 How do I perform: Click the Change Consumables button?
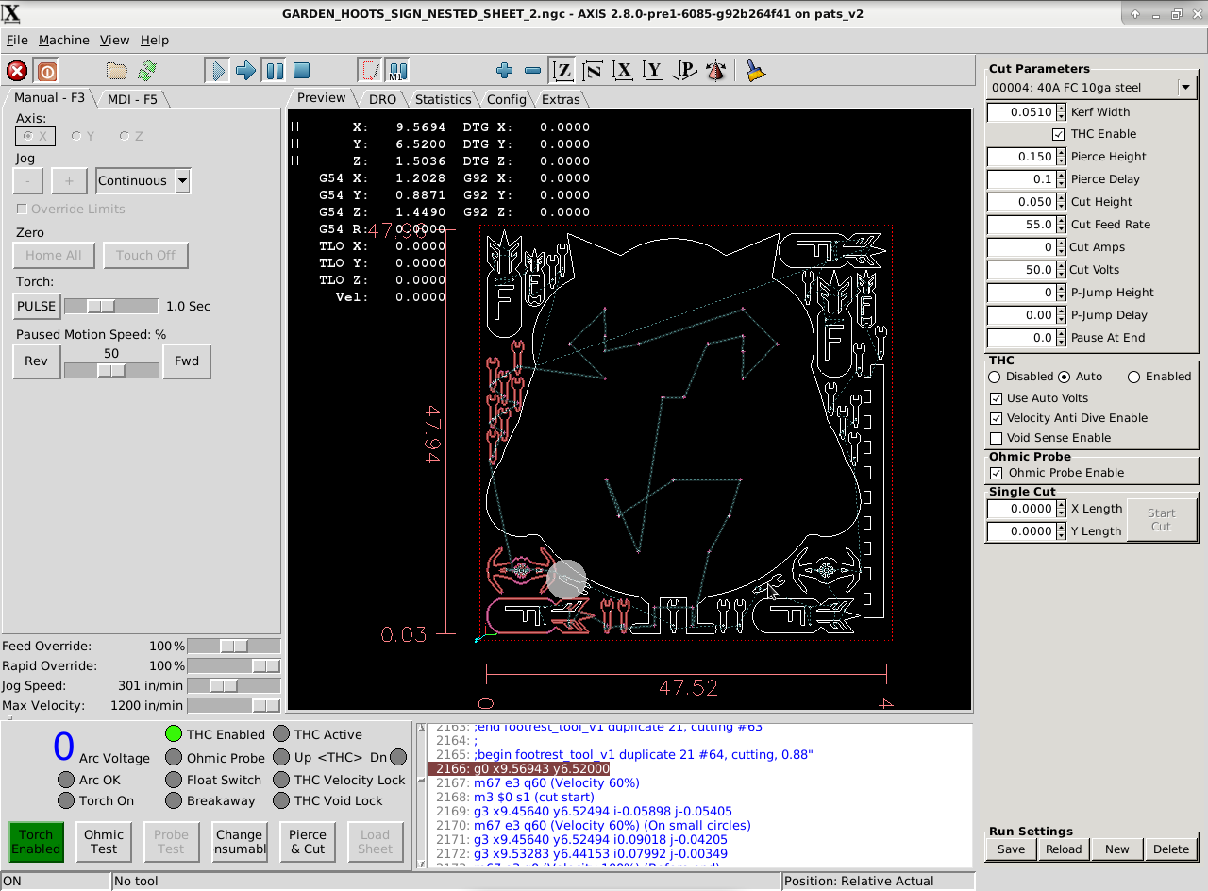(x=239, y=842)
